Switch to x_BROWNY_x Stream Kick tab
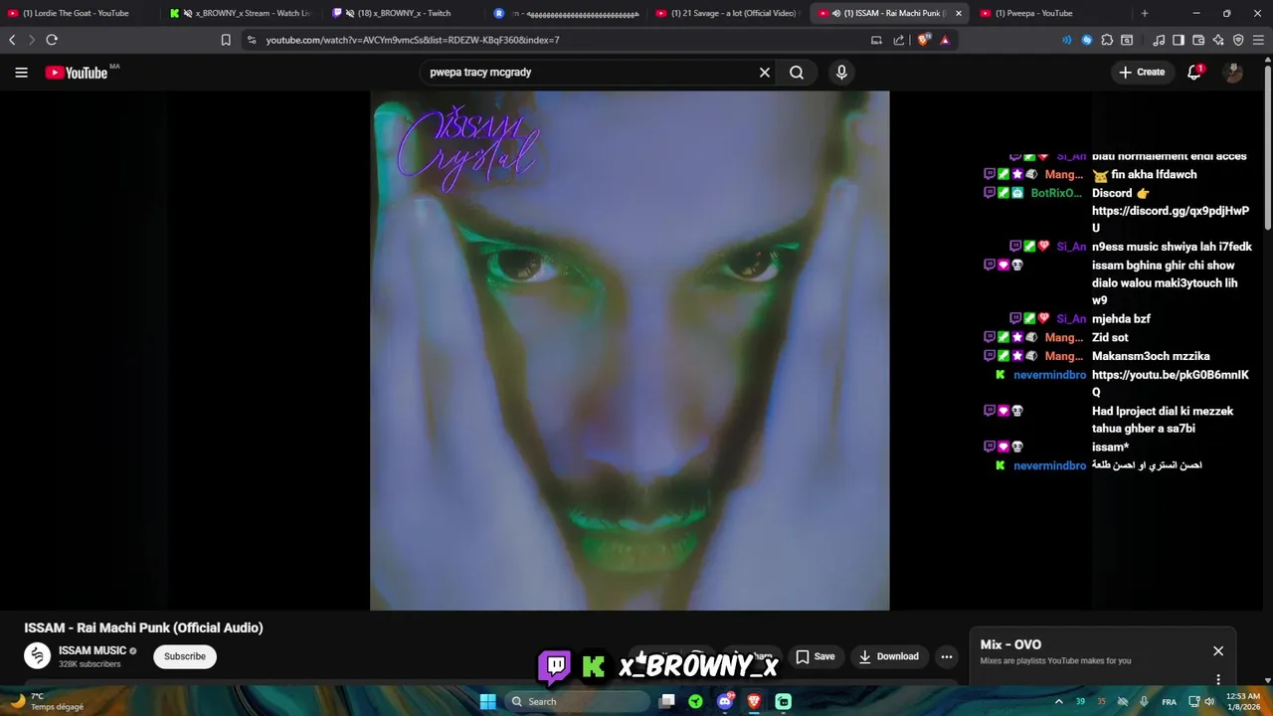Screen dimensions: 1273x716 pyautogui.click(x=242, y=13)
